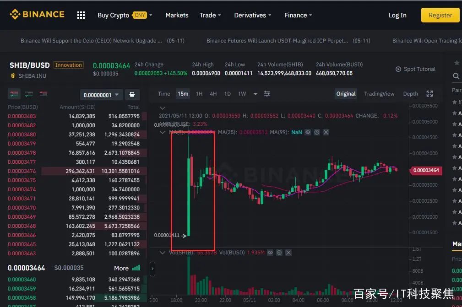Click the order book layout icon beside precision

(132, 95)
